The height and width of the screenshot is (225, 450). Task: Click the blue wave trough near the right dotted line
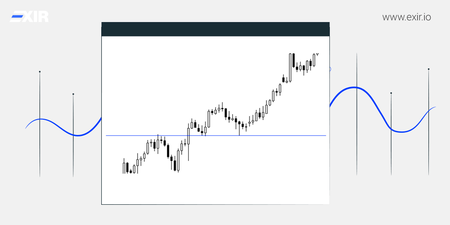point(401,131)
